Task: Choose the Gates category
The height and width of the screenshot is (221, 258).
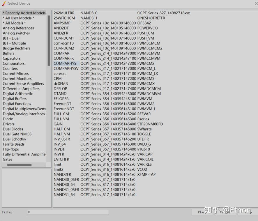Action: [x=7, y=159]
